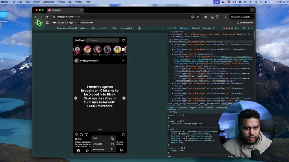This screenshot has height=162, width=289.
Task: Switch to the Sources tab
Action: tap(207, 28)
